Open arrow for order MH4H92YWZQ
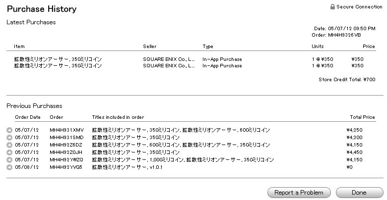 [x=9, y=160]
